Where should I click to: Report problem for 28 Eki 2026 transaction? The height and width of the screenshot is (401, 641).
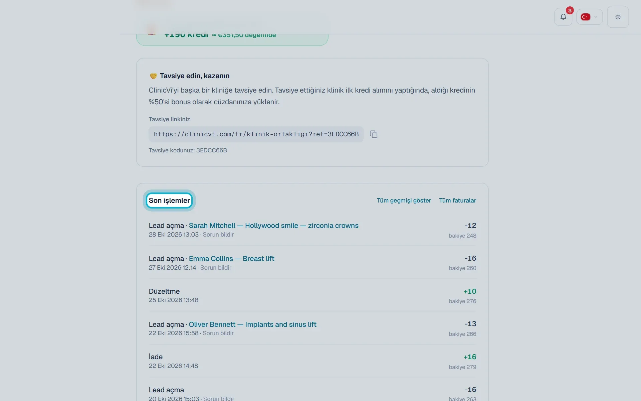(x=218, y=235)
